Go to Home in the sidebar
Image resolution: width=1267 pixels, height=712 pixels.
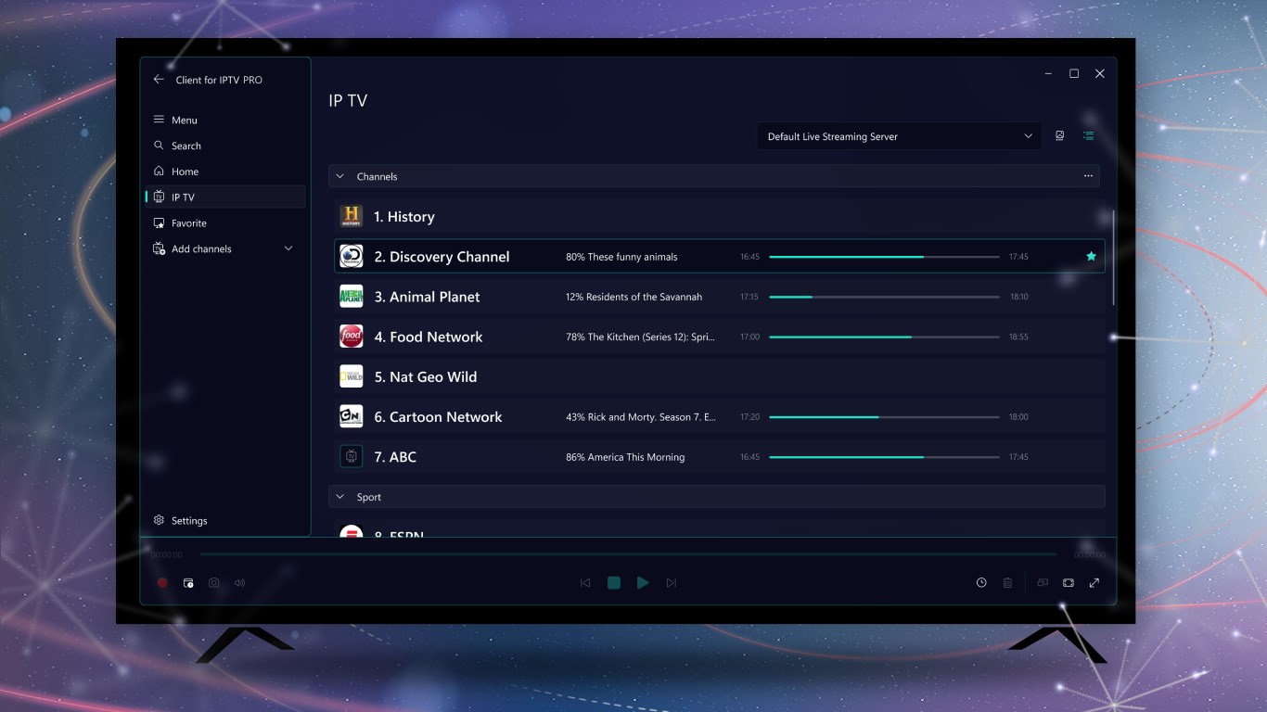225,172
